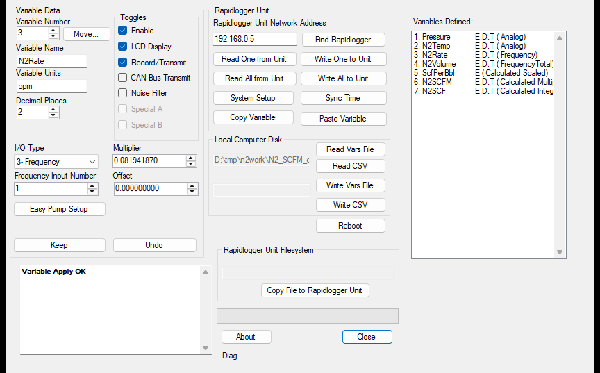
Task: Click the Multiplier value field
Action: click(149, 160)
